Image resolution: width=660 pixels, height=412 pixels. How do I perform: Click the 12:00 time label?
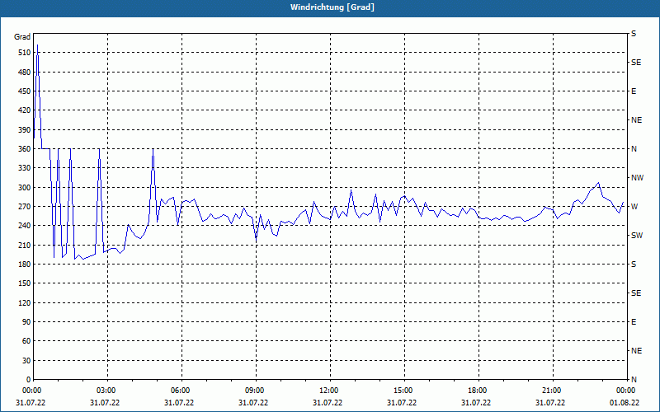329,391
